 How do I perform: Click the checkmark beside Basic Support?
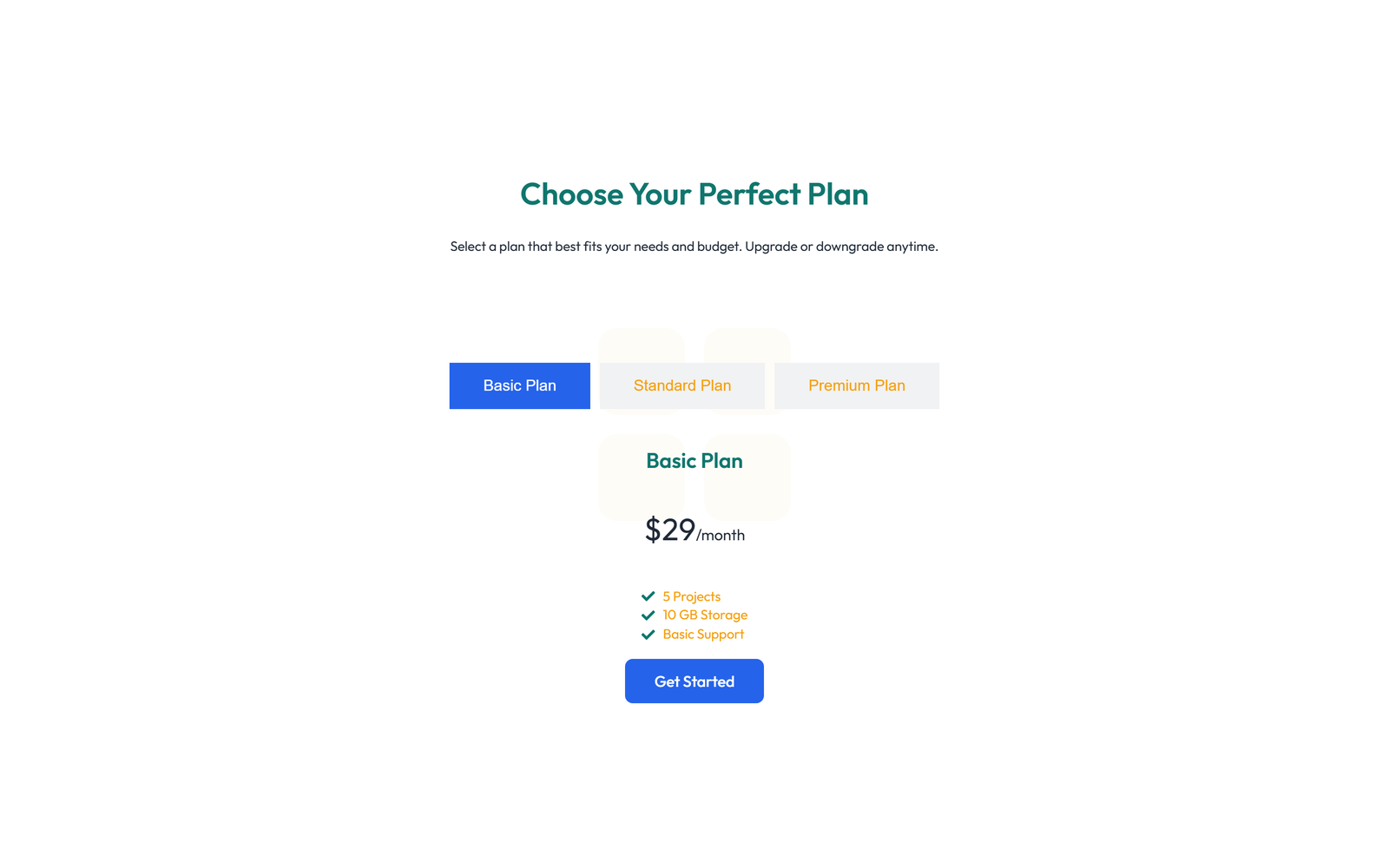648,634
